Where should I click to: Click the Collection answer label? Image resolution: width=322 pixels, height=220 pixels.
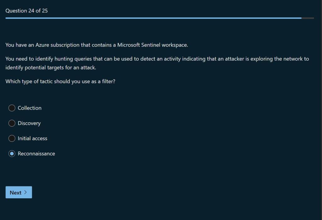[x=30, y=108]
